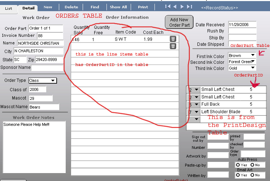Open dropdown for the Full Back design row
Screen dimensions: 270x181
click(x=196, y=105)
